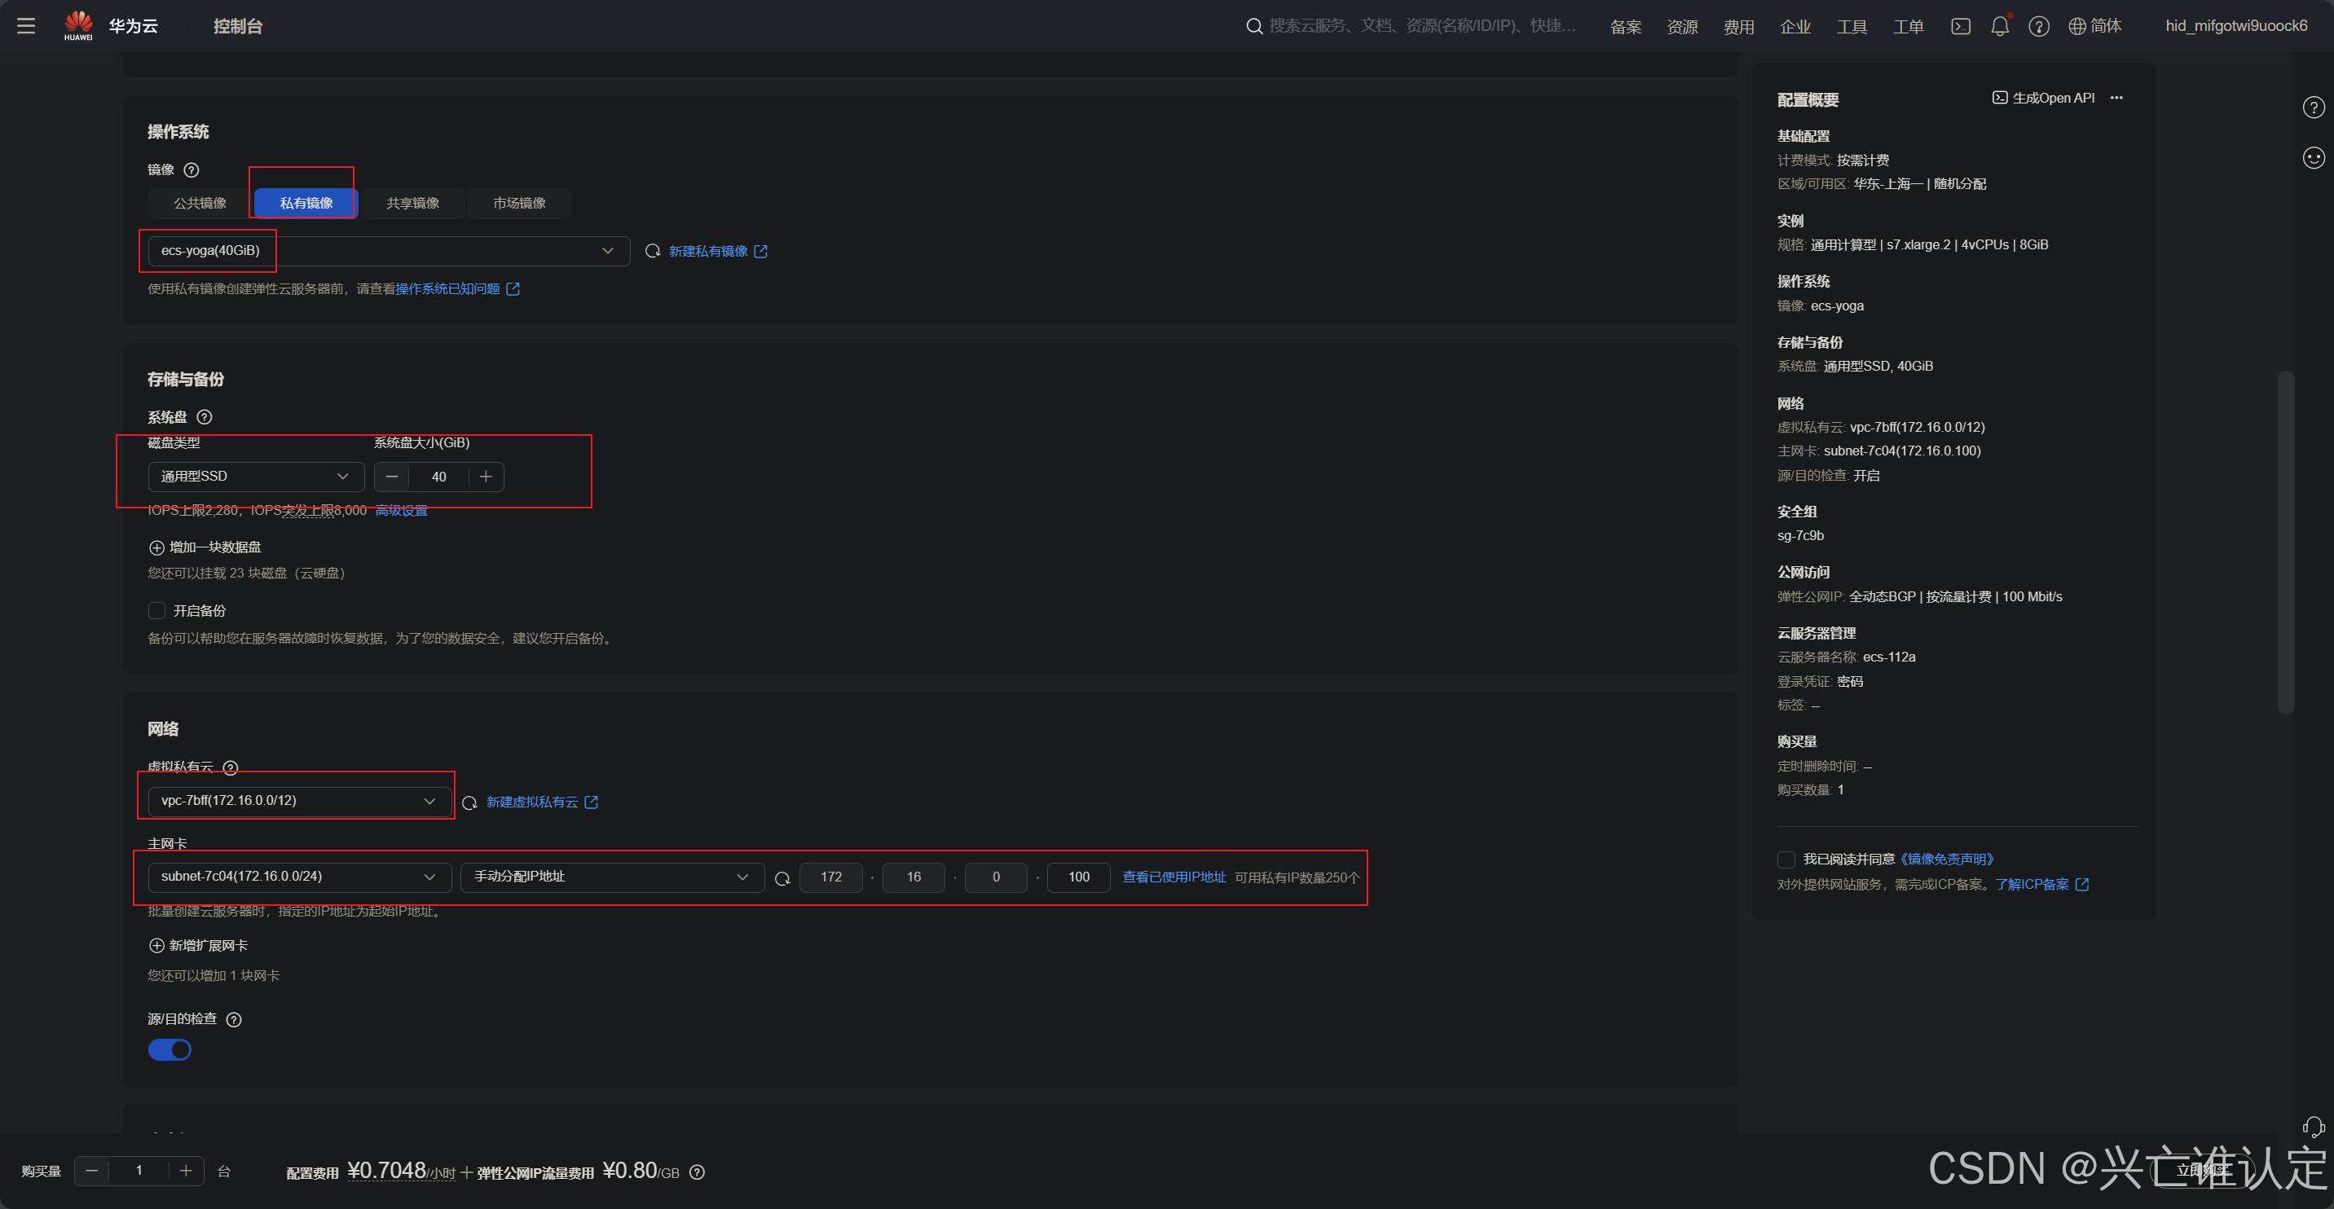
Task: Show help for pricing at bottom
Action: point(697,1173)
